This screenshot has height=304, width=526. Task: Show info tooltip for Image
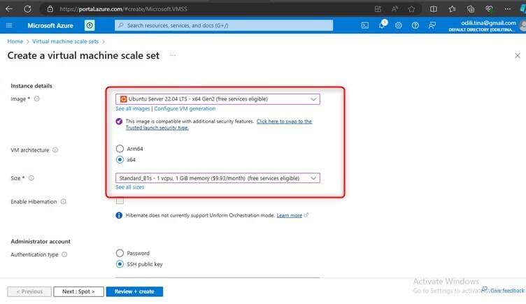click(x=36, y=99)
